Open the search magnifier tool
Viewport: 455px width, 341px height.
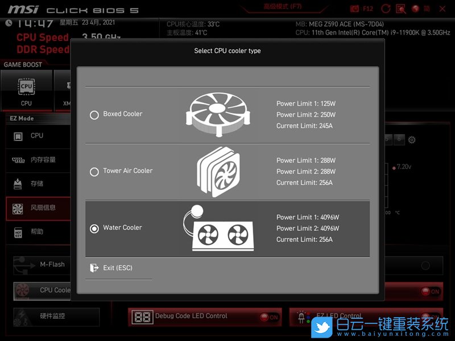400,8
